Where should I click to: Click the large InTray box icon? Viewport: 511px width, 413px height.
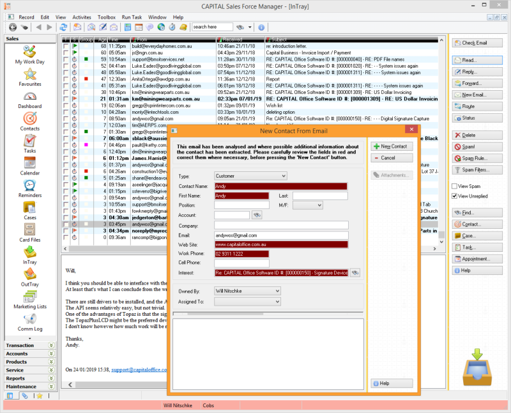(477, 368)
